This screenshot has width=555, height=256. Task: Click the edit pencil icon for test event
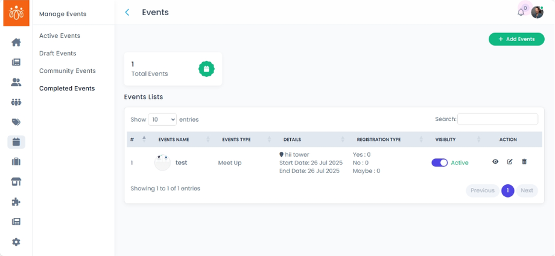click(510, 162)
